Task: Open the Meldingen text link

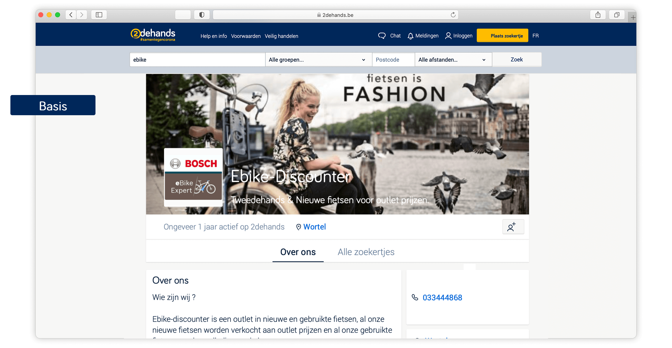Action: click(x=427, y=36)
